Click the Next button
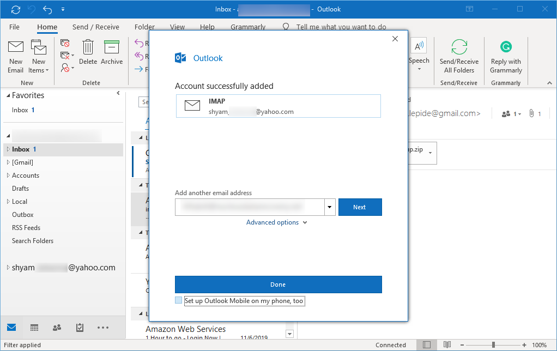This screenshot has width=557, height=351. [x=360, y=207]
